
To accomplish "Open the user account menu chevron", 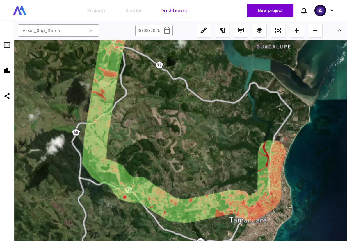I will pyautogui.click(x=332, y=11).
